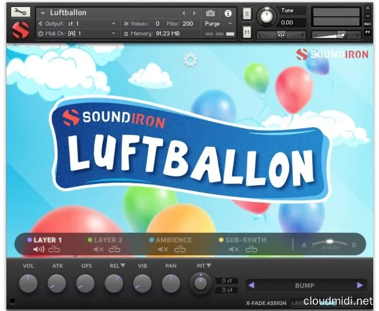
Task: Click the link icon under Layer 1
Action: [55, 250]
